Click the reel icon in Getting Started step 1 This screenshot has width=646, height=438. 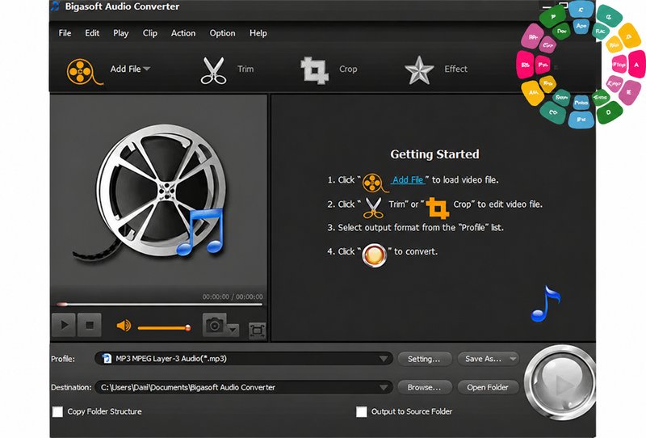375,183
